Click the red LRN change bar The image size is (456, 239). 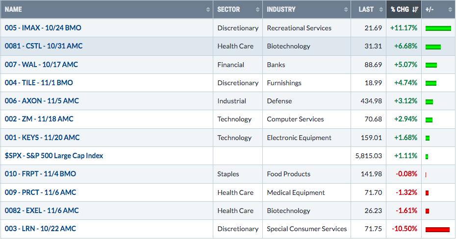[x=437, y=229]
